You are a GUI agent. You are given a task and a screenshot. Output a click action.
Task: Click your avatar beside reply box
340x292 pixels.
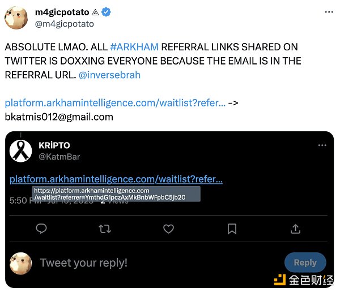[22, 263]
